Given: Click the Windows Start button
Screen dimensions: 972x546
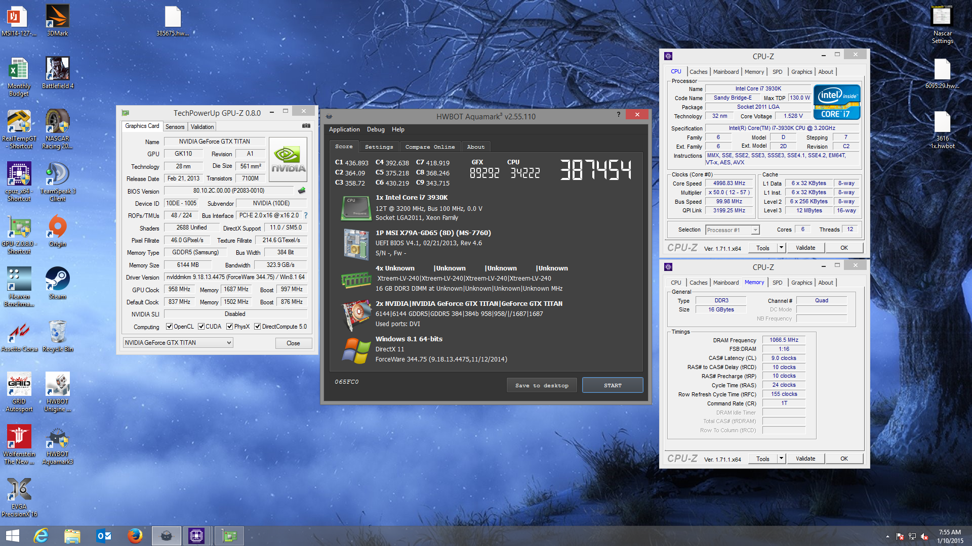Looking at the screenshot, I should [12, 536].
